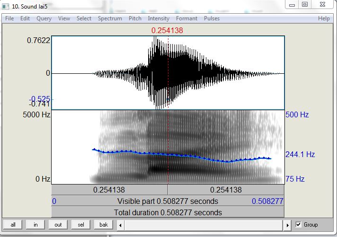The image size is (337, 237).
Task: Click the horizontal scrollbar track
Action: (x=204, y=225)
